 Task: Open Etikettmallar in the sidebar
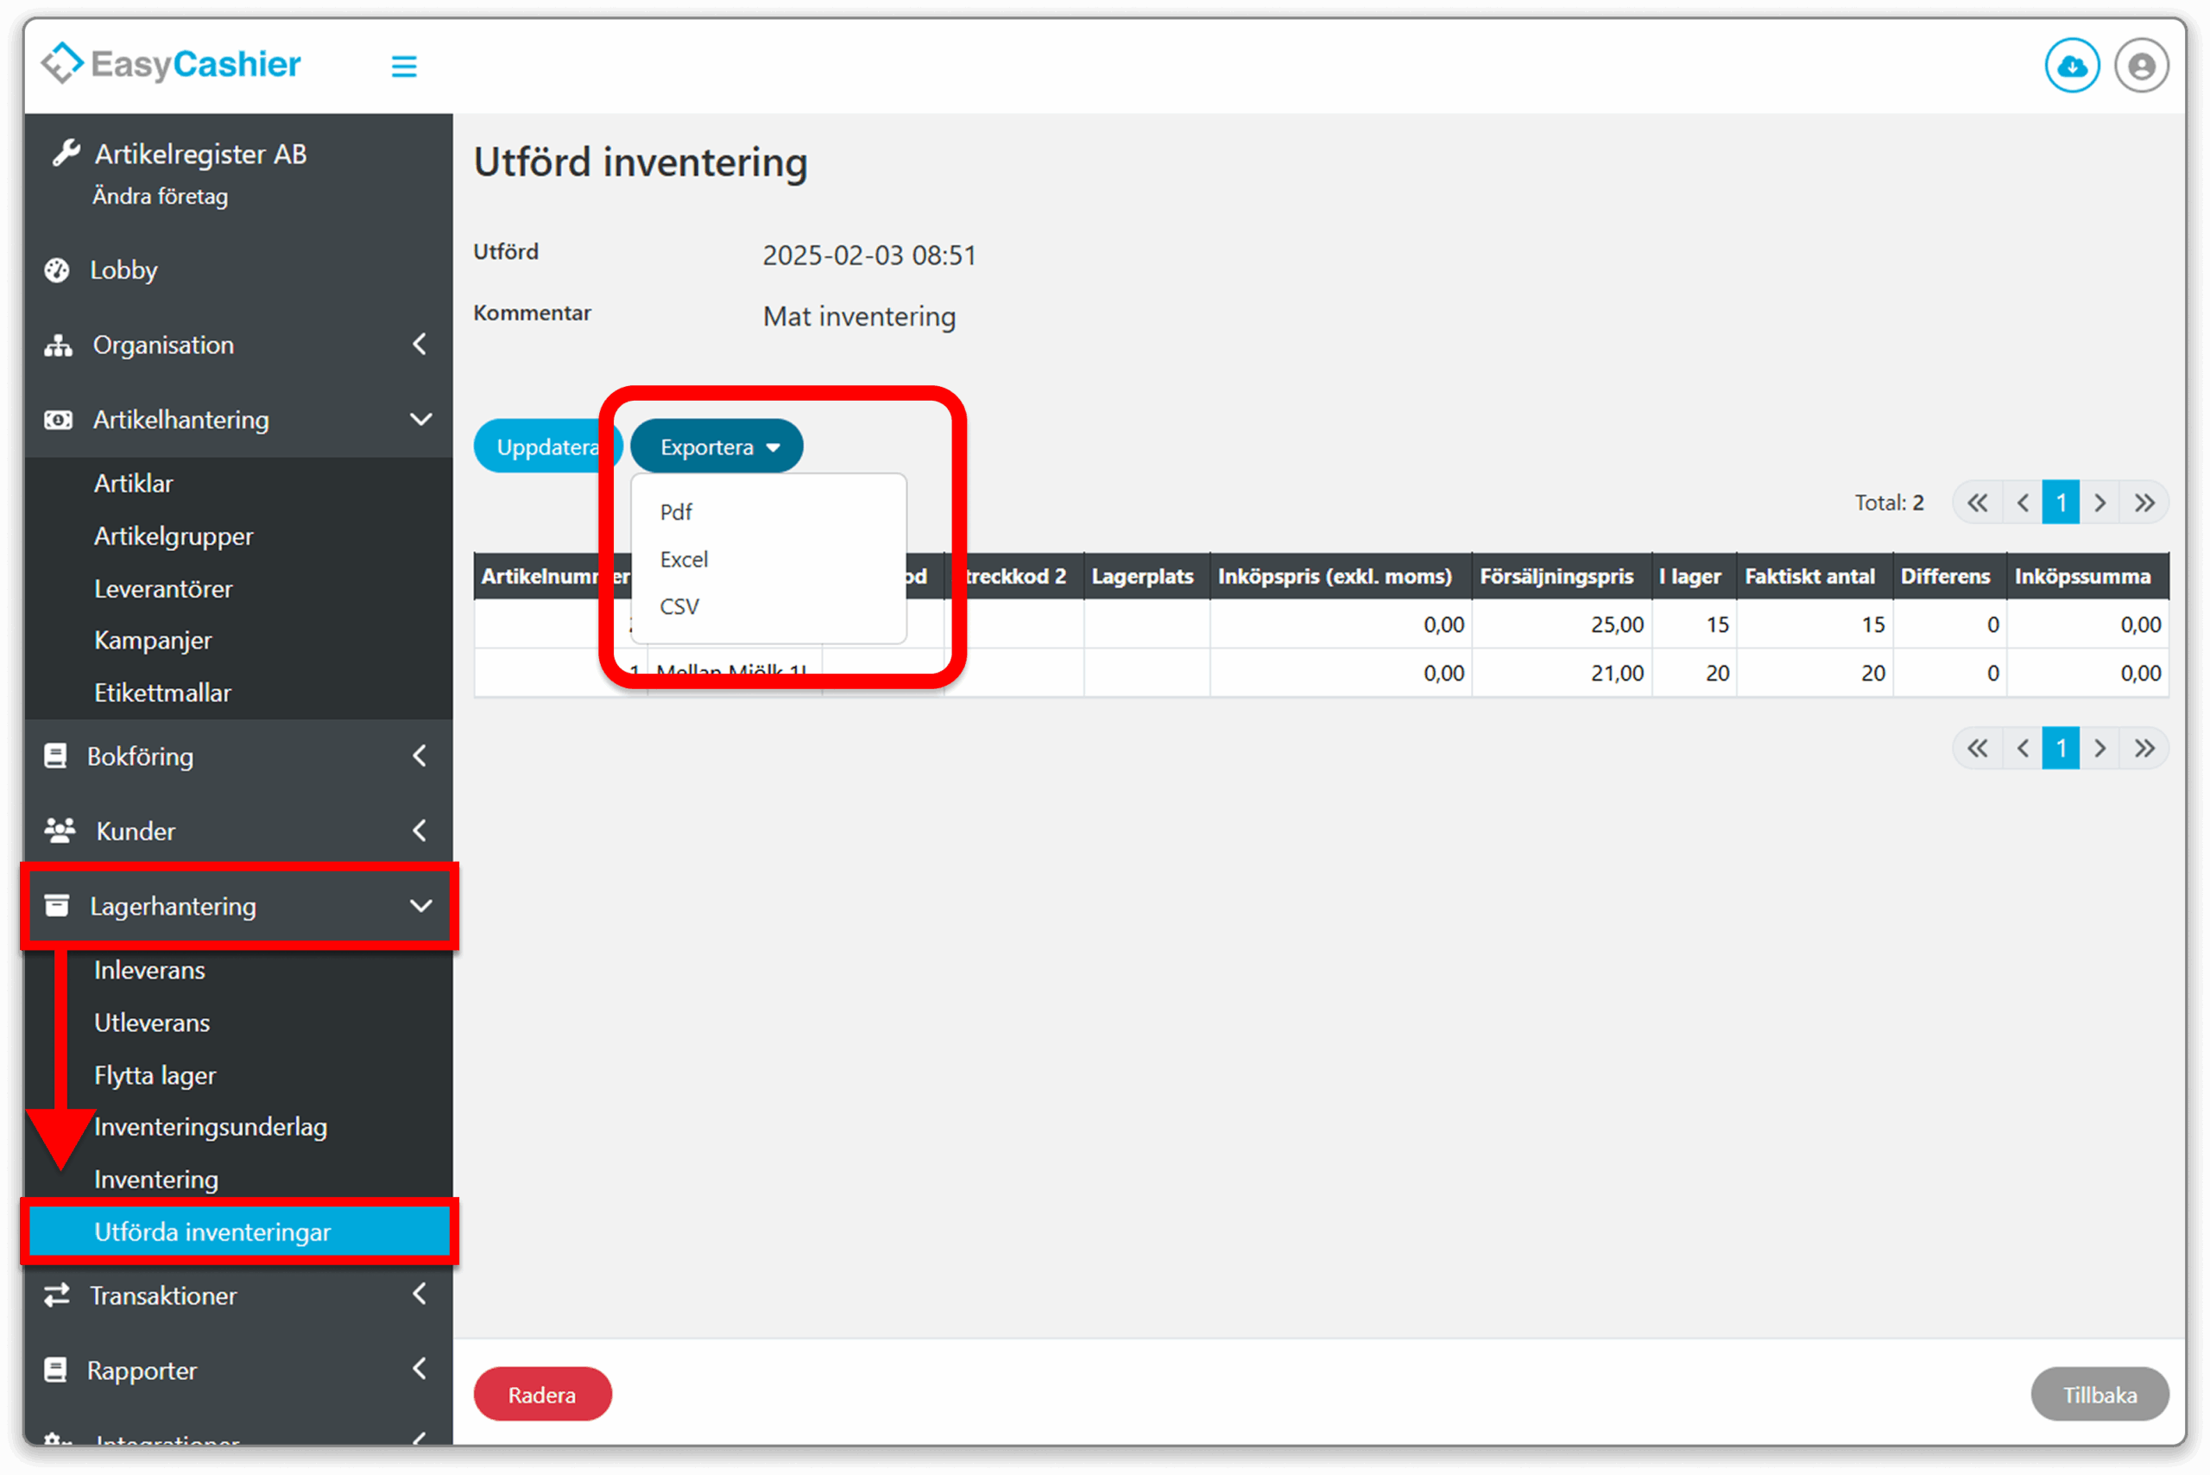pyautogui.click(x=161, y=693)
